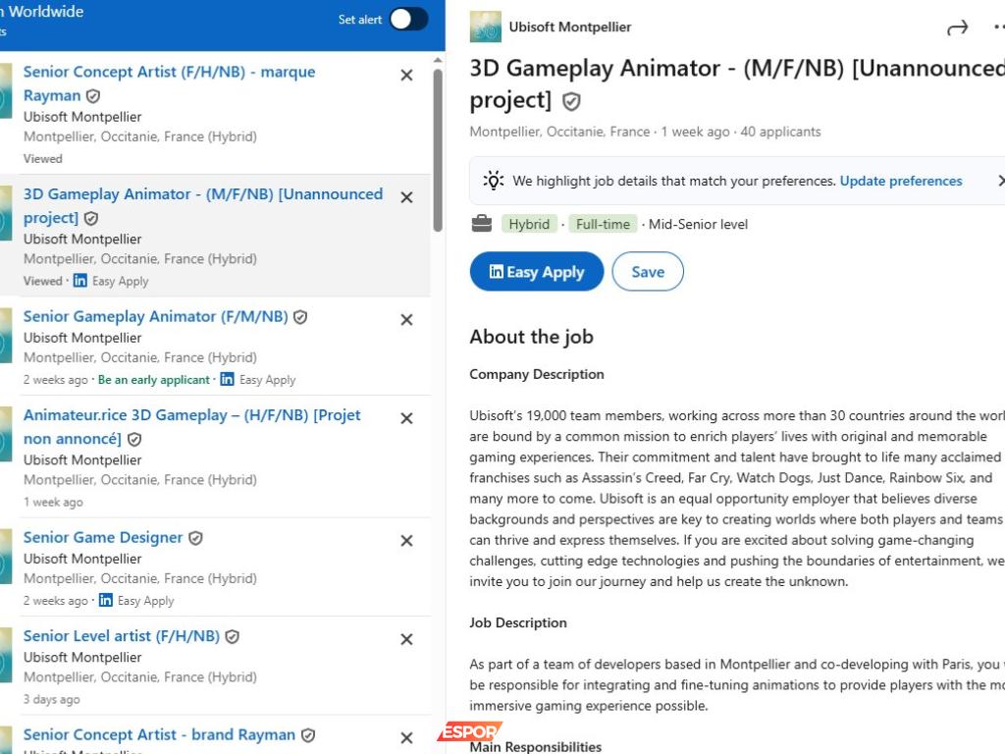
Task: Dismiss the Animateur.rice 3D Gameplay job card
Action: click(x=406, y=418)
